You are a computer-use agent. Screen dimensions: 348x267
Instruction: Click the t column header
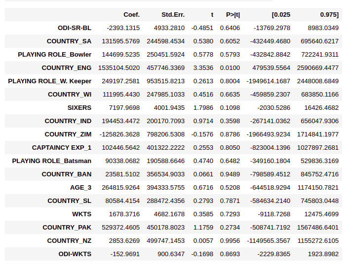212,15
